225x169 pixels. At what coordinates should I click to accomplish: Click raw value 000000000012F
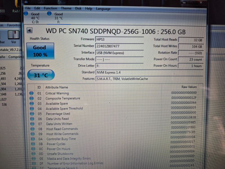click(184, 98)
